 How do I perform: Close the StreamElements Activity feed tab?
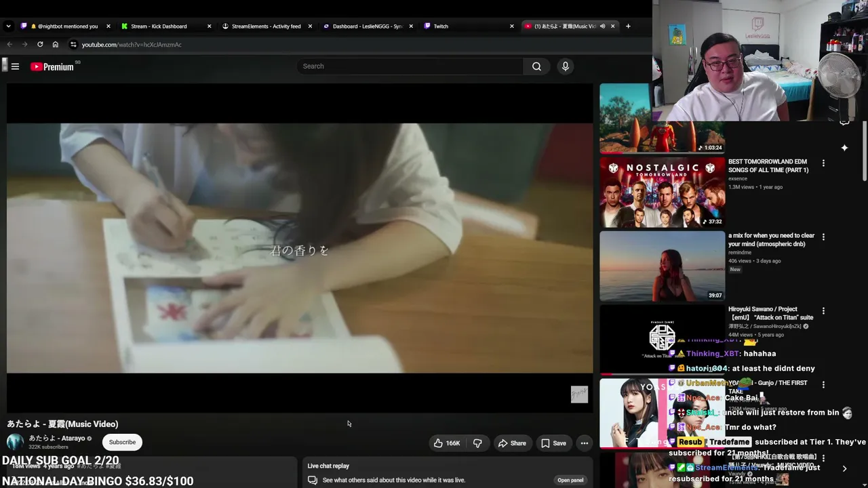[310, 26]
